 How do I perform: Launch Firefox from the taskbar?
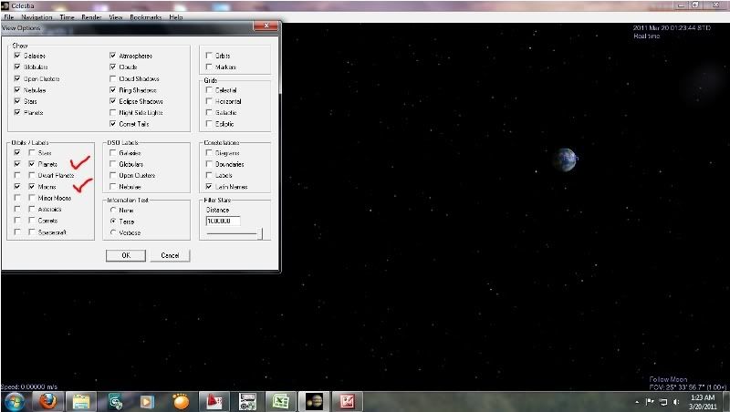pyautogui.click(x=48, y=401)
